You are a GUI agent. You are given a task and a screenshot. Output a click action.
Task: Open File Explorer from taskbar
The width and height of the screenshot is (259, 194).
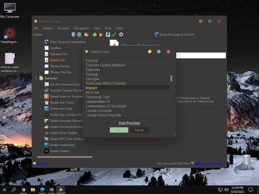point(33,190)
